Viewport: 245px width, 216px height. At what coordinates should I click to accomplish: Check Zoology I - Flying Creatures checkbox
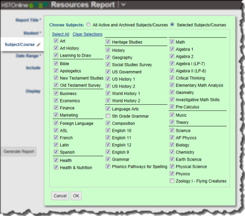[x=172, y=181]
